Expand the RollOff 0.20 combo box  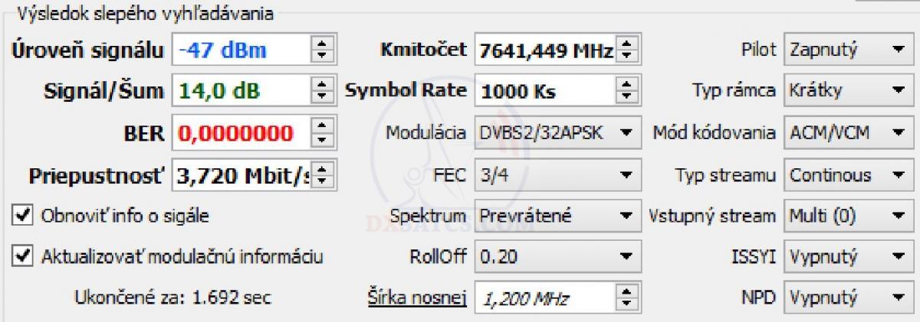click(557, 257)
